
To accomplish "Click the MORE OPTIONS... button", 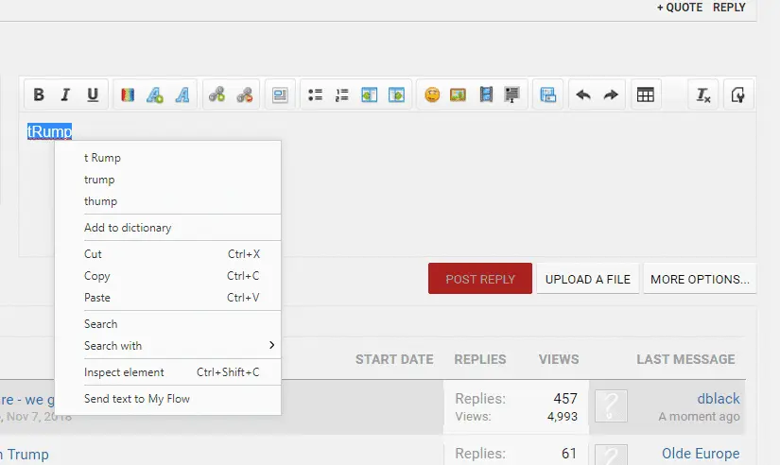I will point(700,279).
